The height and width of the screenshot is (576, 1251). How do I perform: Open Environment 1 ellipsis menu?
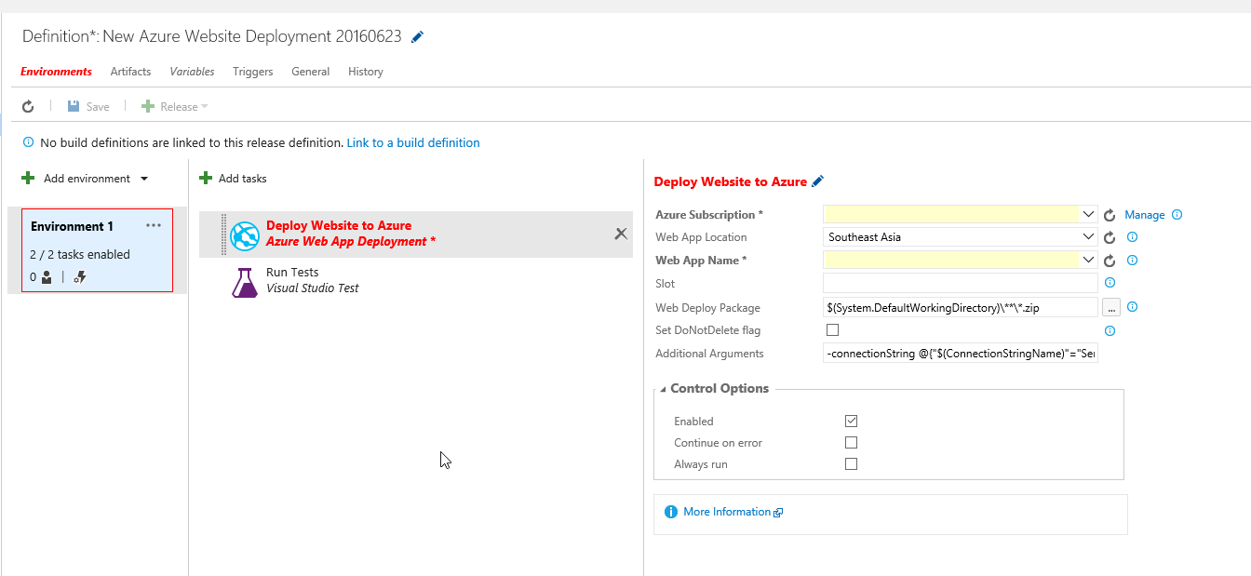(154, 226)
